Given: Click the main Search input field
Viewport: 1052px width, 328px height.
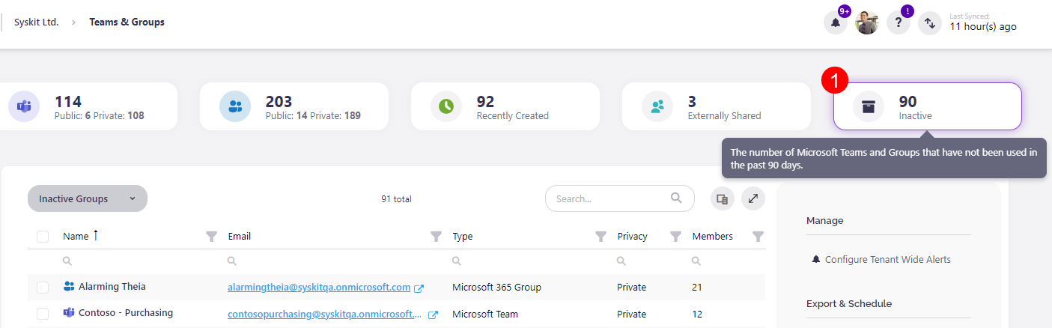Looking at the screenshot, I should point(610,199).
